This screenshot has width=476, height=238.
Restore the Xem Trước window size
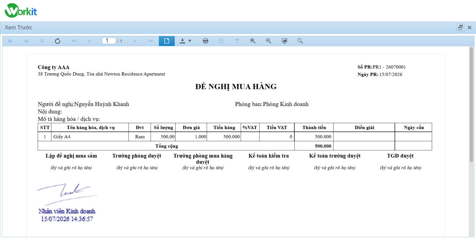pos(461,27)
